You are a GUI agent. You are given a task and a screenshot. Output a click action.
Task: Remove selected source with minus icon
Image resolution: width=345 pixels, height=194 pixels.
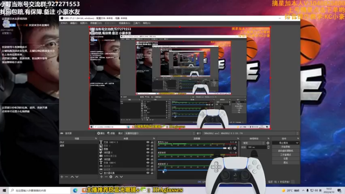106,177
